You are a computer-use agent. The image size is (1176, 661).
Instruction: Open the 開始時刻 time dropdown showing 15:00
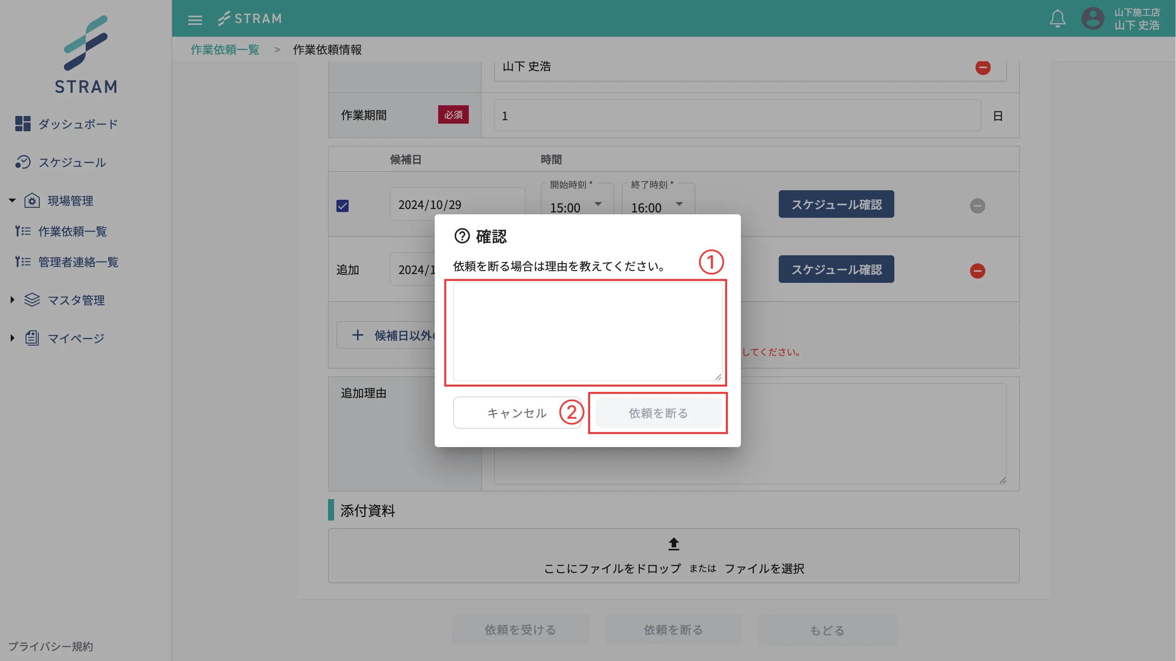click(x=599, y=206)
